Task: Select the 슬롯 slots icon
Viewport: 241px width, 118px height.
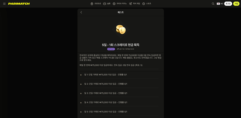Action: coord(104,4)
